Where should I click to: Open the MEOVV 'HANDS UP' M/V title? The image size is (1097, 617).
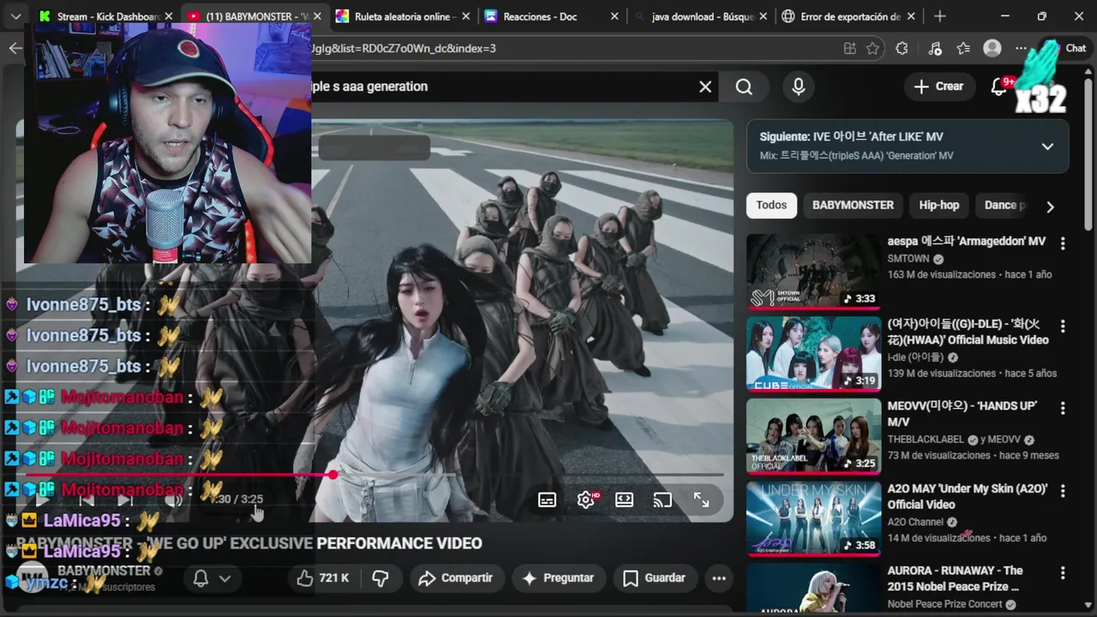[x=962, y=414]
